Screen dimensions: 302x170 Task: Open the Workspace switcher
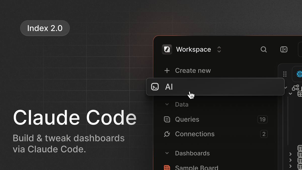[192, 49]
